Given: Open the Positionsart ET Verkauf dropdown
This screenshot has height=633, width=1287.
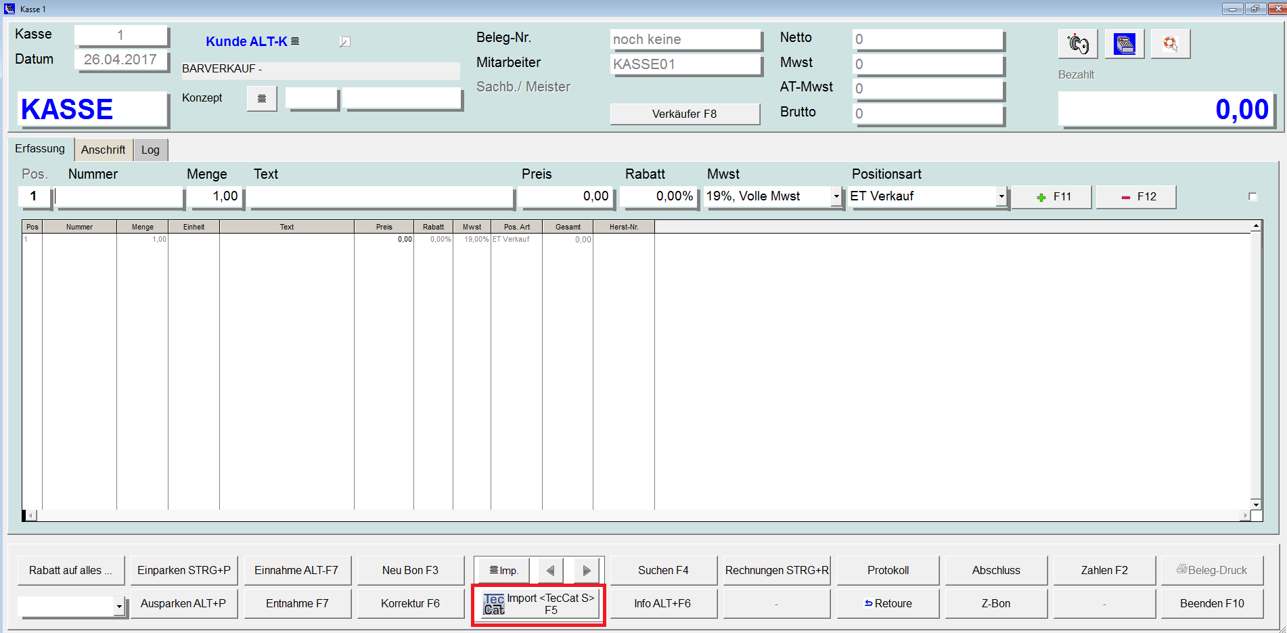Looking at the screenshot, I should [1001, 196].
